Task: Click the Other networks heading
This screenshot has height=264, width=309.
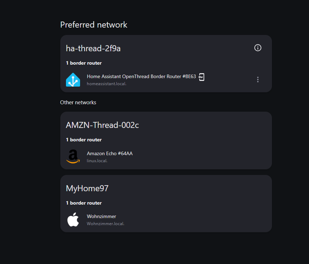Action: pos(78,102)
